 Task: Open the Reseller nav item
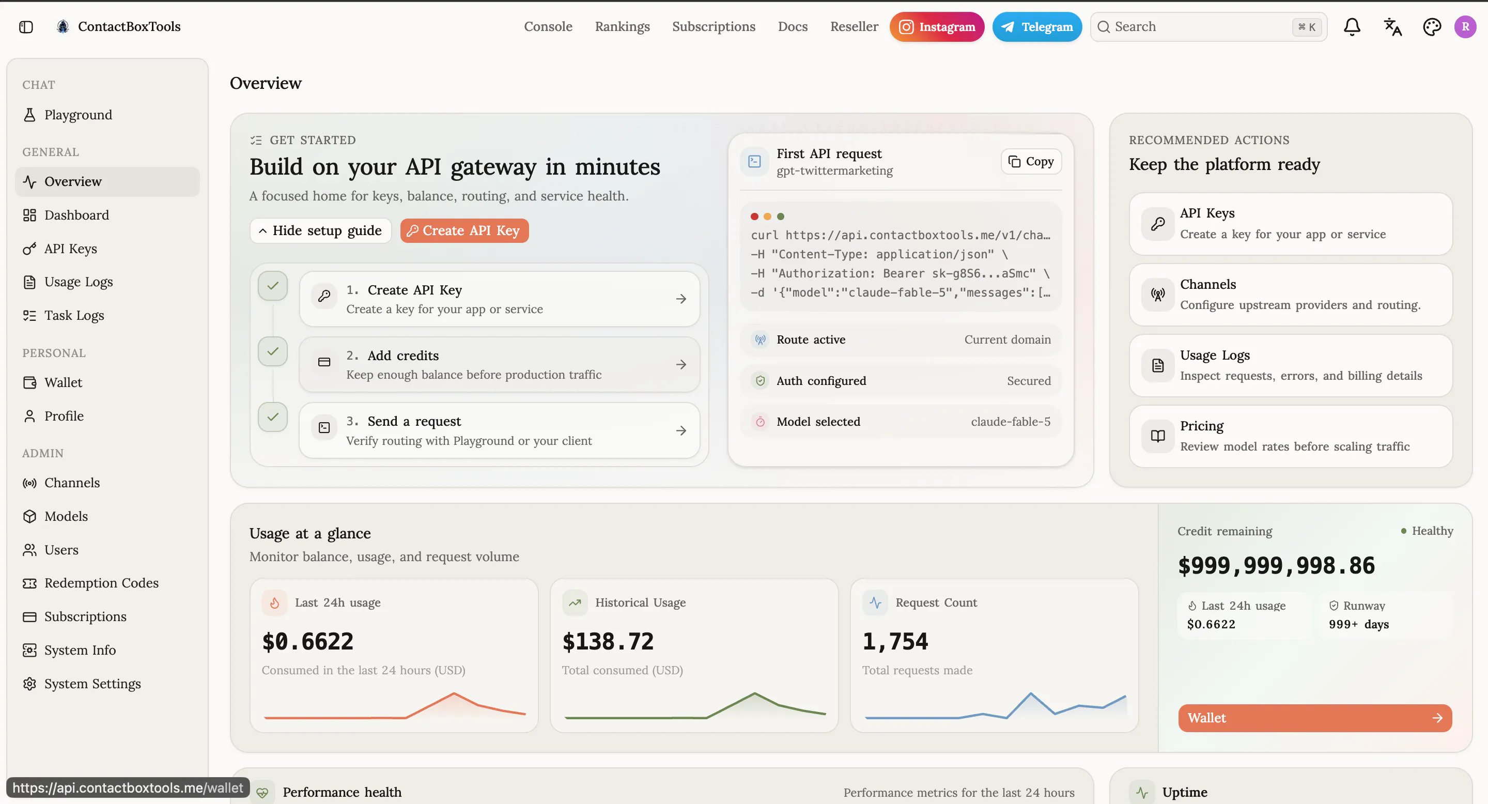[x=854, y=26]
